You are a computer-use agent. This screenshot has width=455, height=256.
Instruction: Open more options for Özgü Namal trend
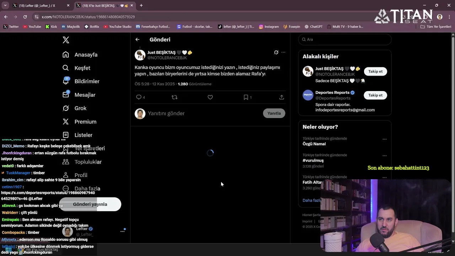tap(385, 139)
